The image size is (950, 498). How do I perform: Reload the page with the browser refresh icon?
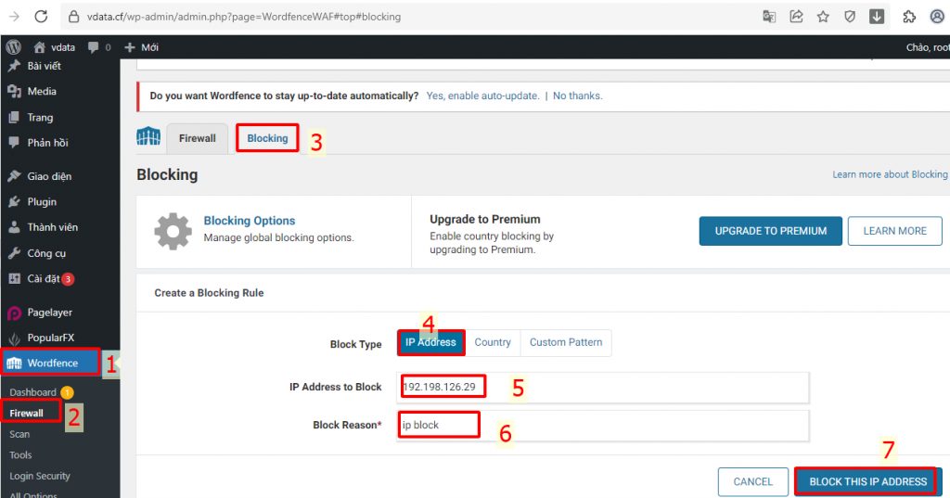(41, 17)
